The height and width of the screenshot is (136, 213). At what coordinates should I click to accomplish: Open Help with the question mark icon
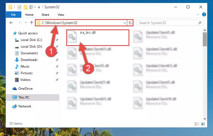204,14
